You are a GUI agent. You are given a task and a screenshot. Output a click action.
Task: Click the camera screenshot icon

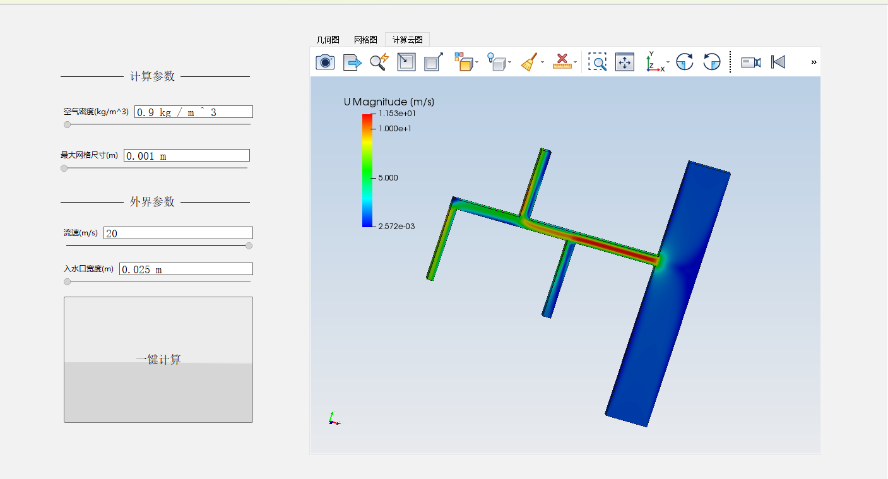325,62
